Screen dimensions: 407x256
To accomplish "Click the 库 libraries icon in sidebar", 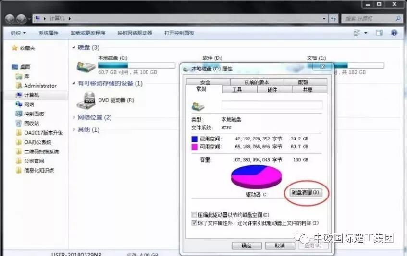I will [19, 76].
